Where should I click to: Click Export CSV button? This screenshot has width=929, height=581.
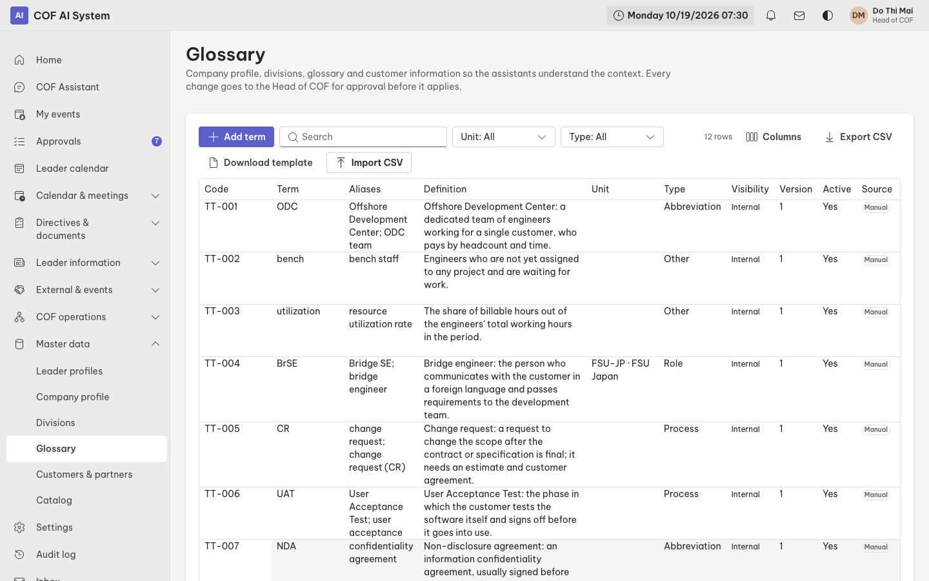point(858,137)
